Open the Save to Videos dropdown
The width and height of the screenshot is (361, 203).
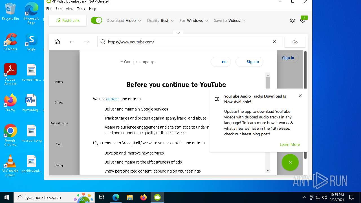[x=230, y=21]
